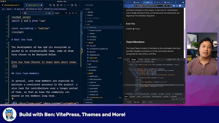
Task: Click browser reload button
Action: [132, 6]
